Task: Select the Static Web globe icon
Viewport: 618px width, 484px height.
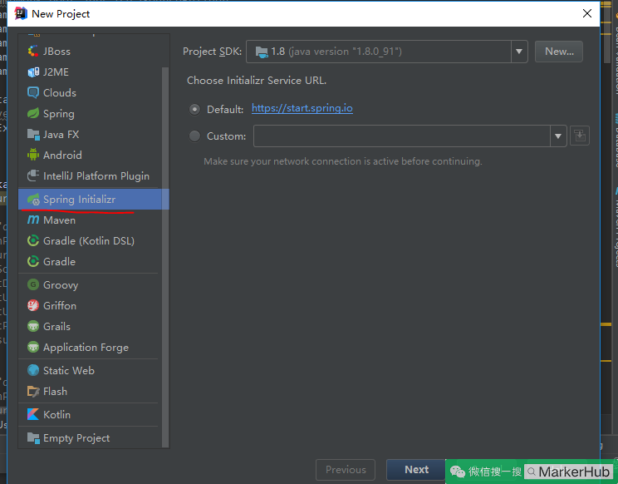Action: click(x=33, y=370)
